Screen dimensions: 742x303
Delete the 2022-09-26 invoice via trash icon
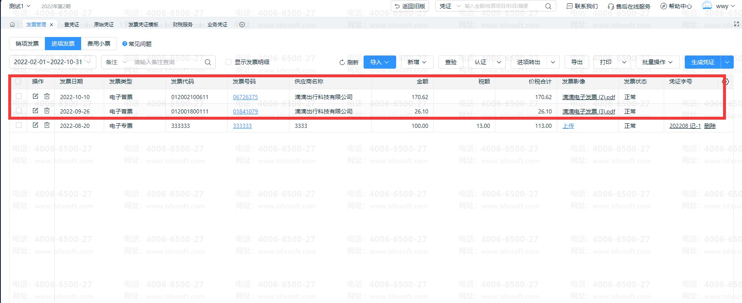pos(47,111)
